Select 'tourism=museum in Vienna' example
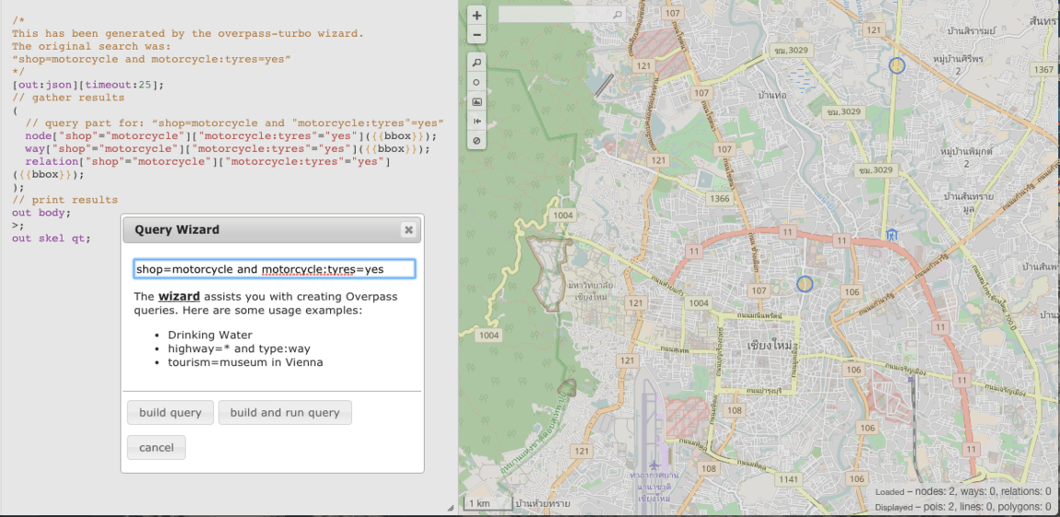The height and width of the screenshot is (517, 1060). point(245,361)
